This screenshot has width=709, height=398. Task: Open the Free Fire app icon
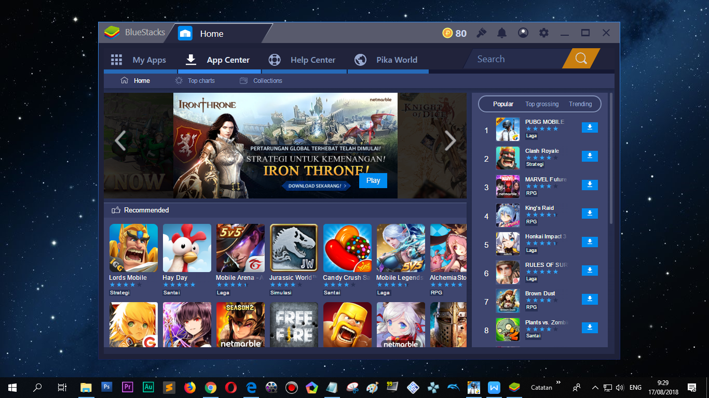[x=294, y=324]
